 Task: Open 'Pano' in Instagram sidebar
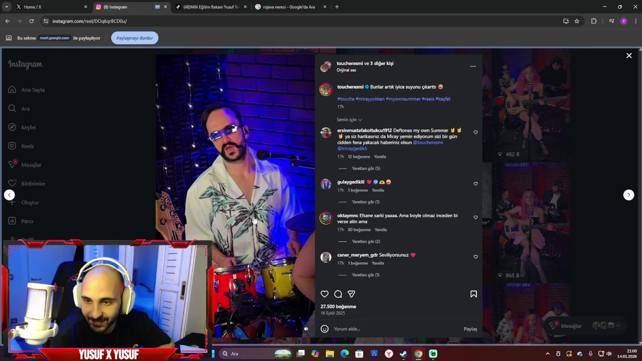tap(21, 221)
